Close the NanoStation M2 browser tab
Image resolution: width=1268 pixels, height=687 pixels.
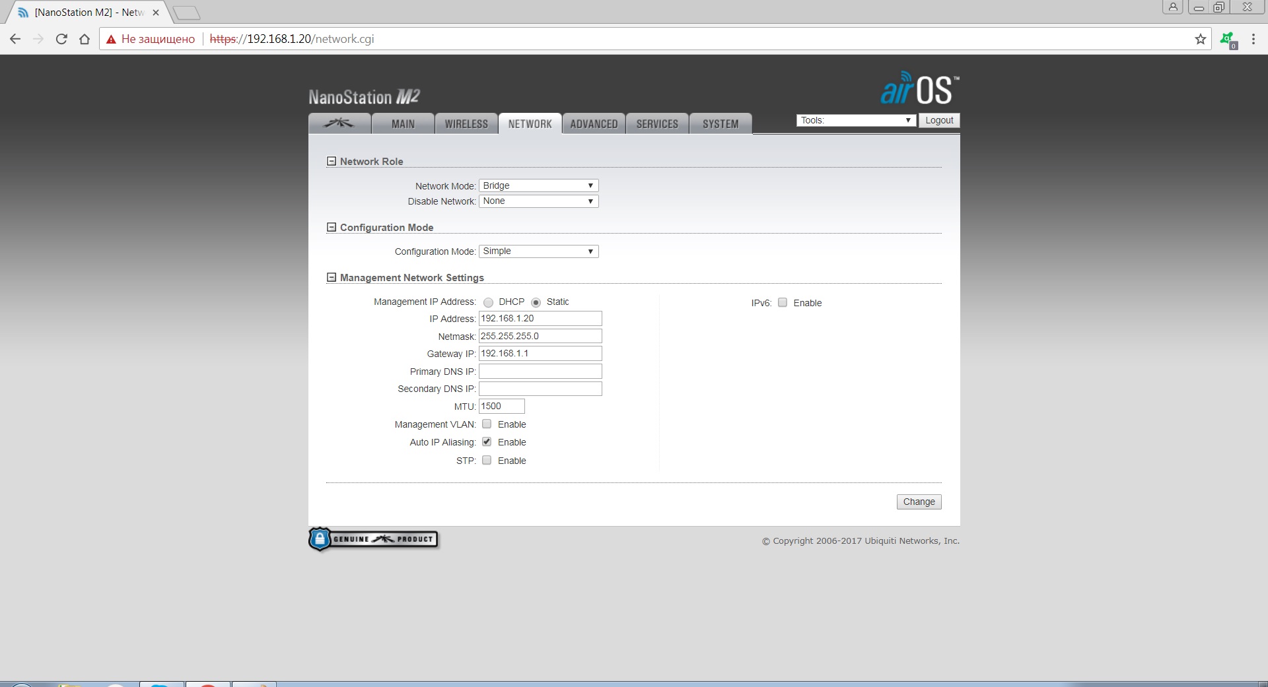click(156, 13)
